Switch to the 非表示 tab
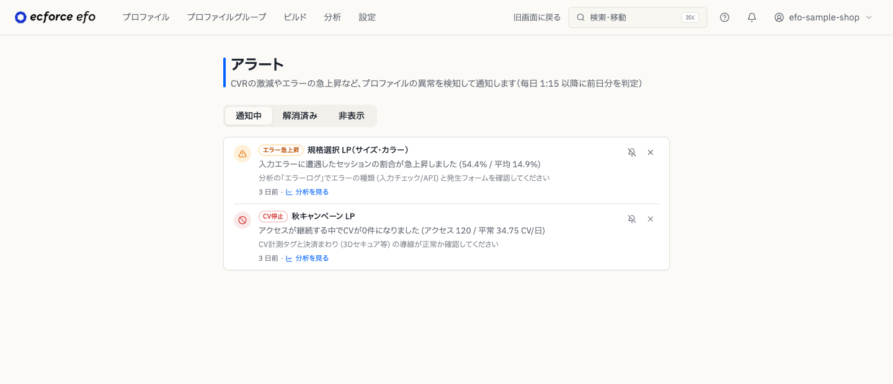 [352, 116]
